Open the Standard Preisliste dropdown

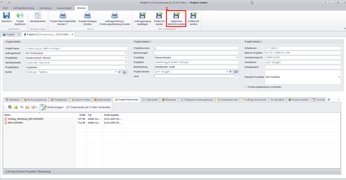click(339, 77)
